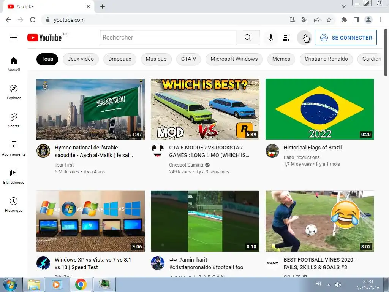389x292 pixels.
Task: Open the taskbar volume speaker icon
Action: pyautogui.click(x=338, y=285)
